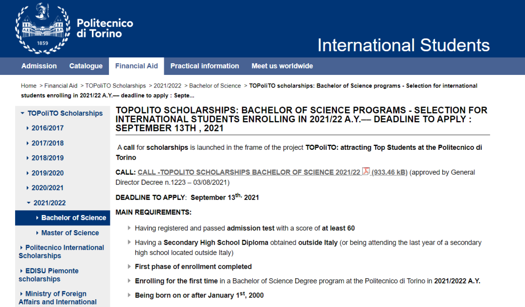Screen dimensions: 525x307
Task: Click the Bachelor of Science breadcrumb link
Action: point(215,86)
